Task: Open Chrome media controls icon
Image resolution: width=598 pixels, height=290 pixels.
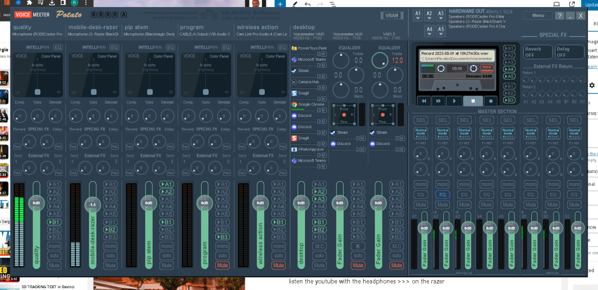Action: tap(41, 3)
